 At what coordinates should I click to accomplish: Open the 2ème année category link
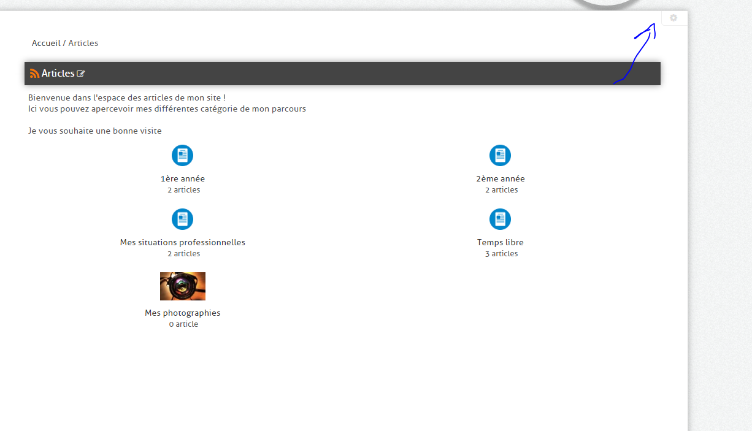(x=500, y=179)
